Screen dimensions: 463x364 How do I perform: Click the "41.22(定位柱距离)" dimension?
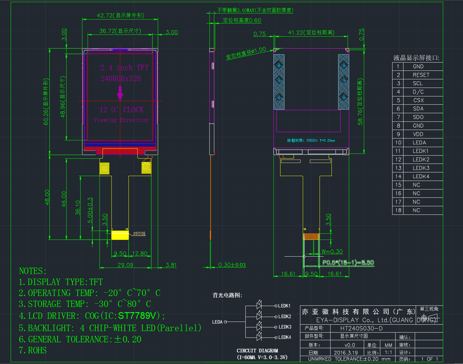click(311, 32)
